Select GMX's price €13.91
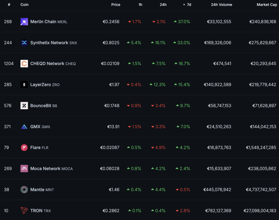 pyautogui.click(x=113, y=127)
